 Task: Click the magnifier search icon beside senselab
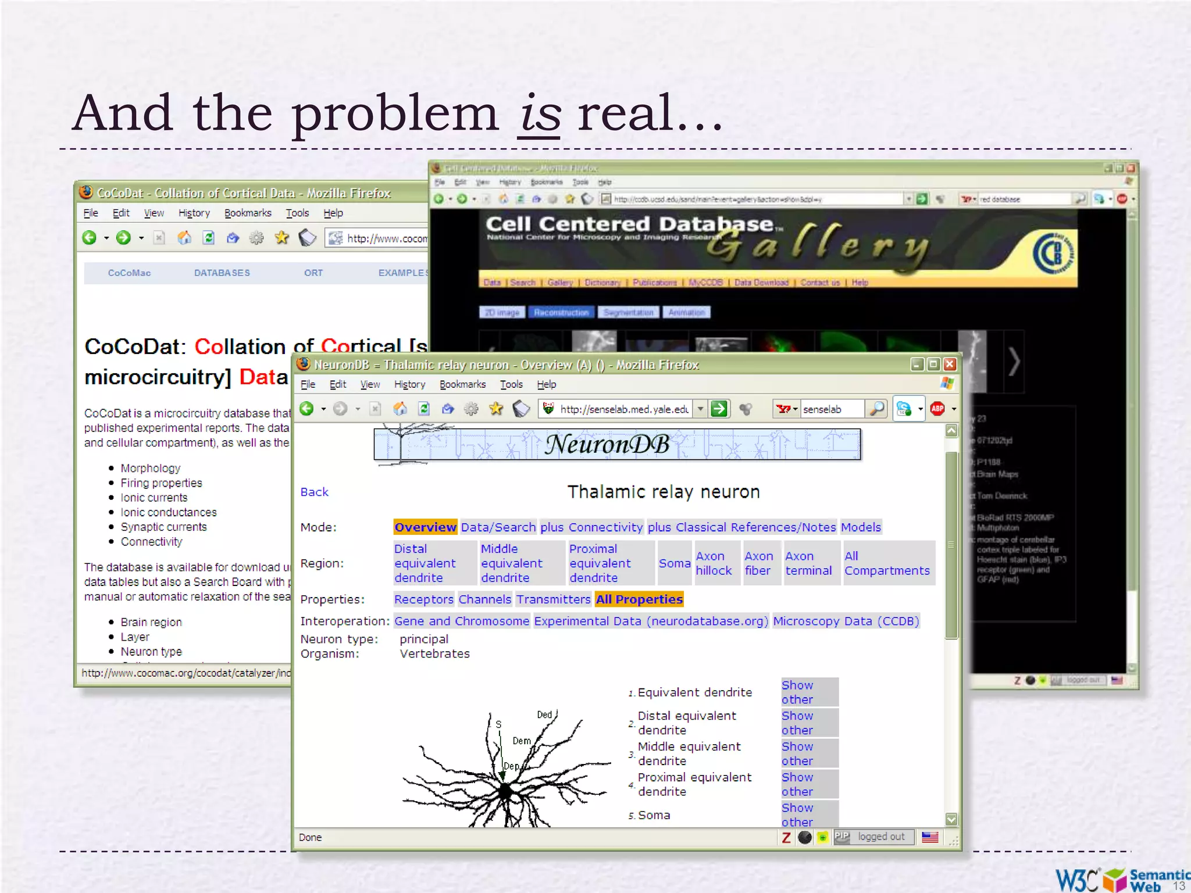876,409
